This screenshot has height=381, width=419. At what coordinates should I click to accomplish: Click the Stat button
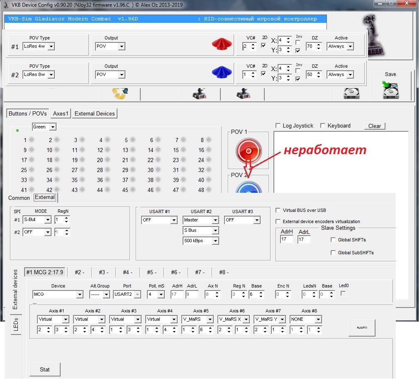(45, 369)
